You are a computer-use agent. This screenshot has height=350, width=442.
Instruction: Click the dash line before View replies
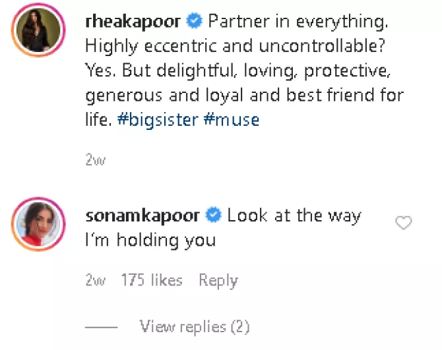[102, 327]
